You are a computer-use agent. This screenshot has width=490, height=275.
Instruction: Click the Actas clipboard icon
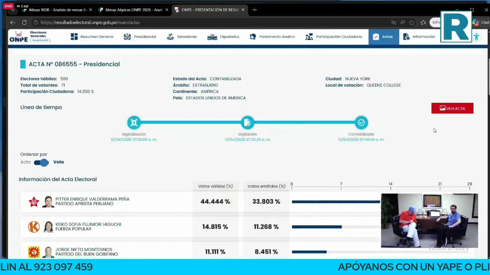click(376, 37)
